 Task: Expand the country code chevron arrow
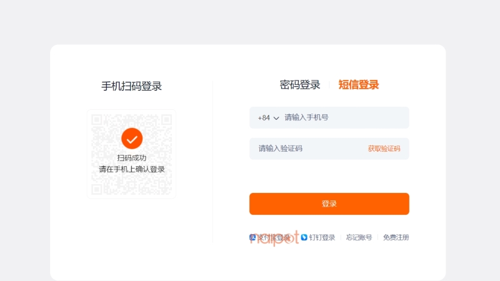[276, 118]
